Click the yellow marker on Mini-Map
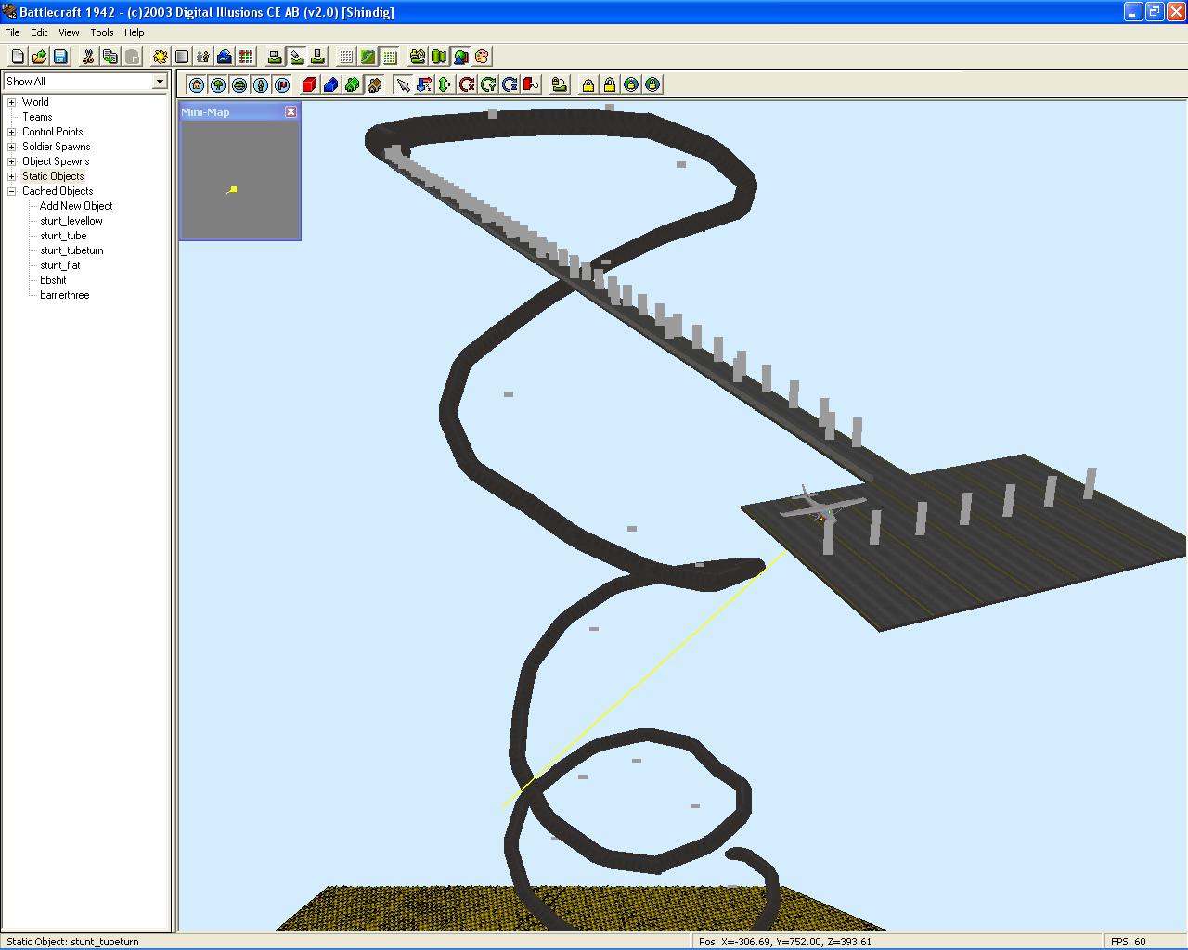1188x950 pixels. click(233, 189)
